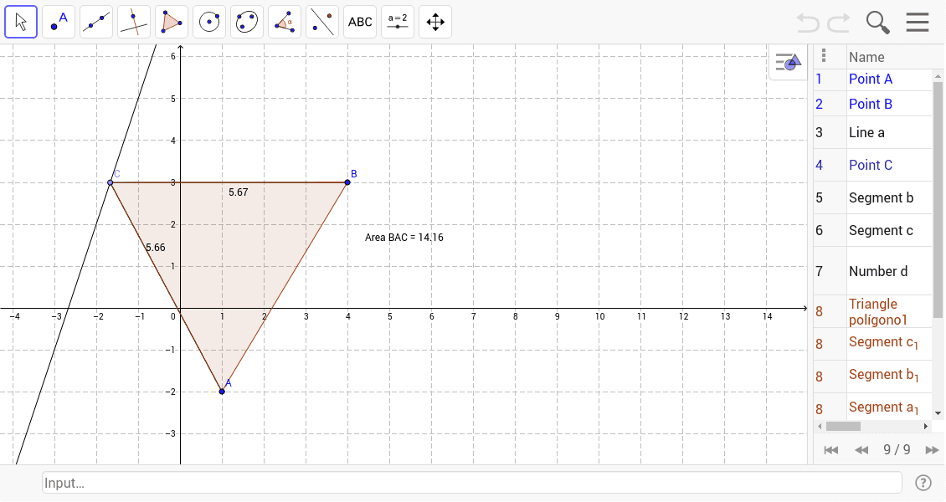
Task: Select the Circle with Center tool
Action: [208, 21]
